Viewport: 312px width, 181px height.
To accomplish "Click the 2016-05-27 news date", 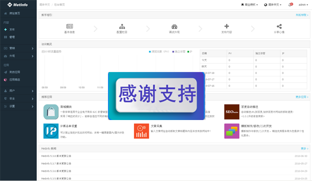I will tap(301, 164).
